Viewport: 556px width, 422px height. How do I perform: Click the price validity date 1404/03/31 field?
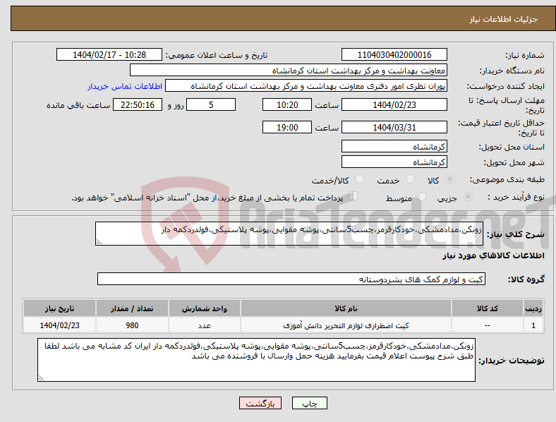tap(394, 127)
